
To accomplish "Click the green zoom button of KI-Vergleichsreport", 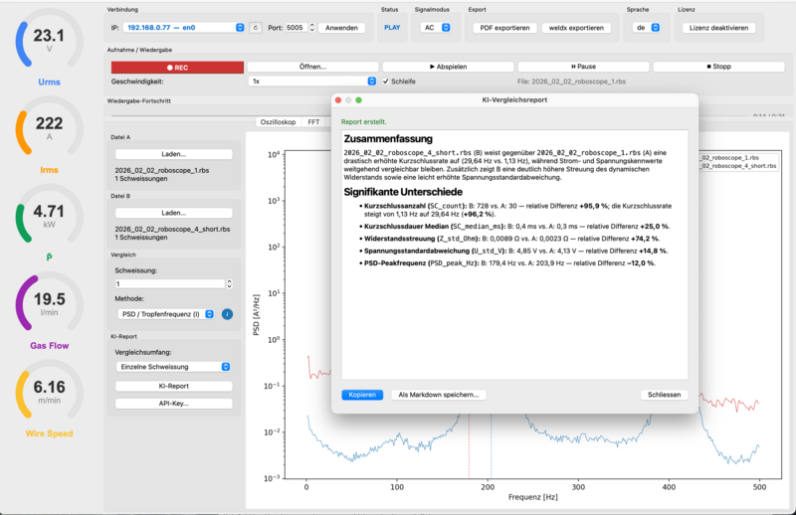I will click(x=358, y=100).
